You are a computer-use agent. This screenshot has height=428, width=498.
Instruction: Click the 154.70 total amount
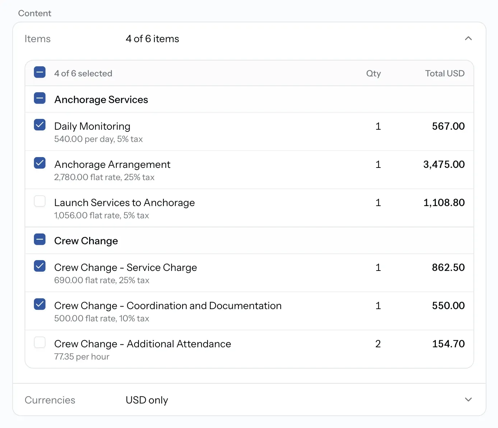pyautogui.click(x=448, y=344)
